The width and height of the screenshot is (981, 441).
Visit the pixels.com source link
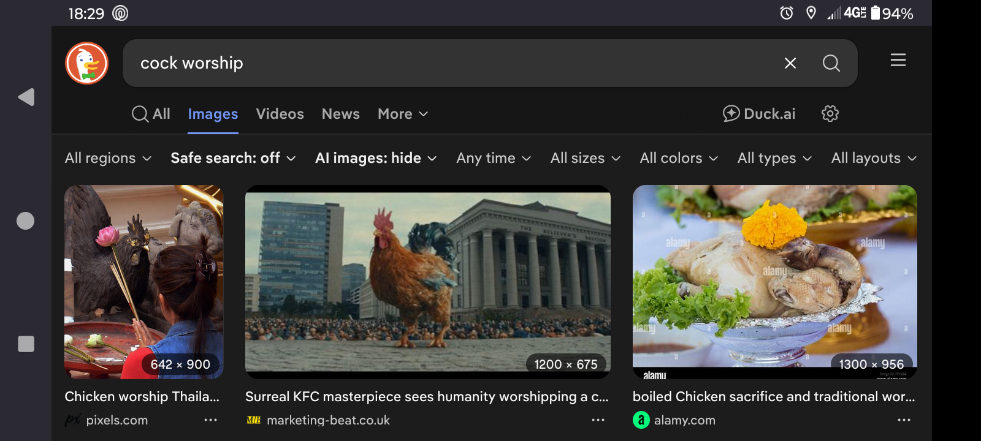coord(107,420)
